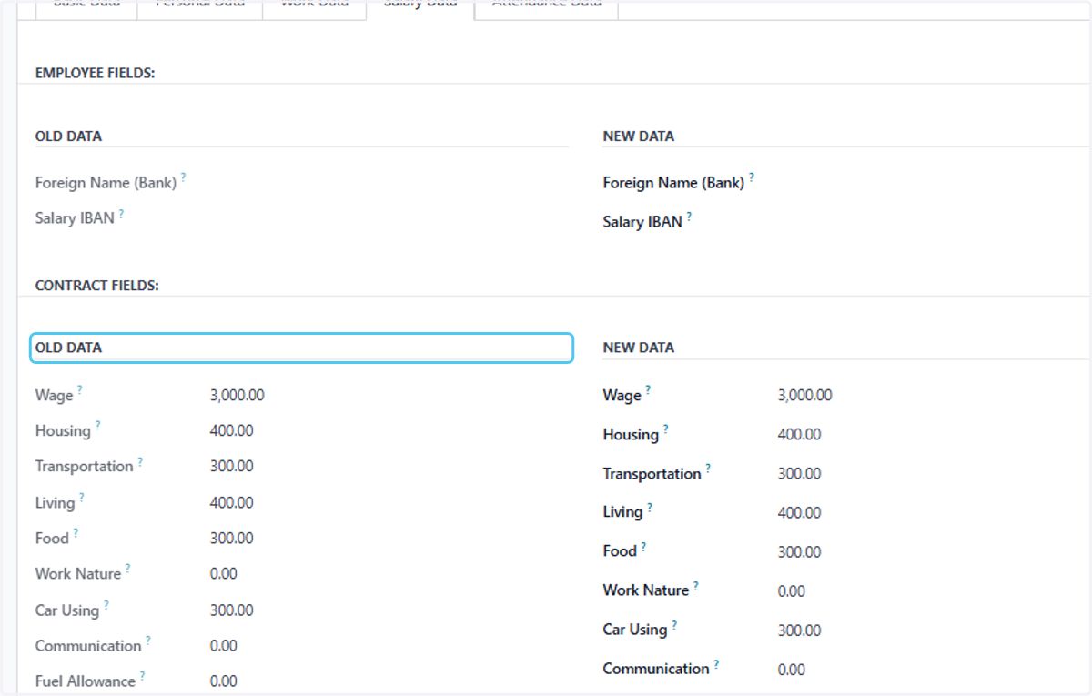
Task: Click the Fuel Allowance label in Old Data
Action: pos(86,681)
